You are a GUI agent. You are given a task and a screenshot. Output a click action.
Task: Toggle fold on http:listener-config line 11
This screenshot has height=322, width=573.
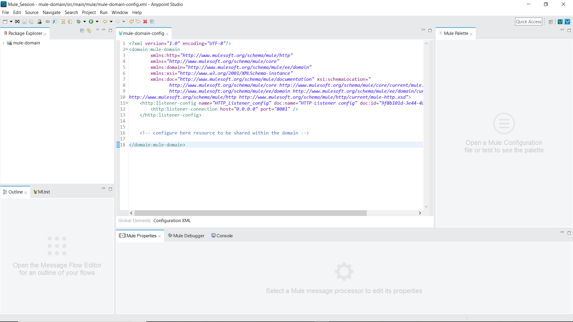(127, 103)
